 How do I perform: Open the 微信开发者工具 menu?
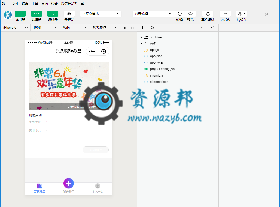(72, 4)
